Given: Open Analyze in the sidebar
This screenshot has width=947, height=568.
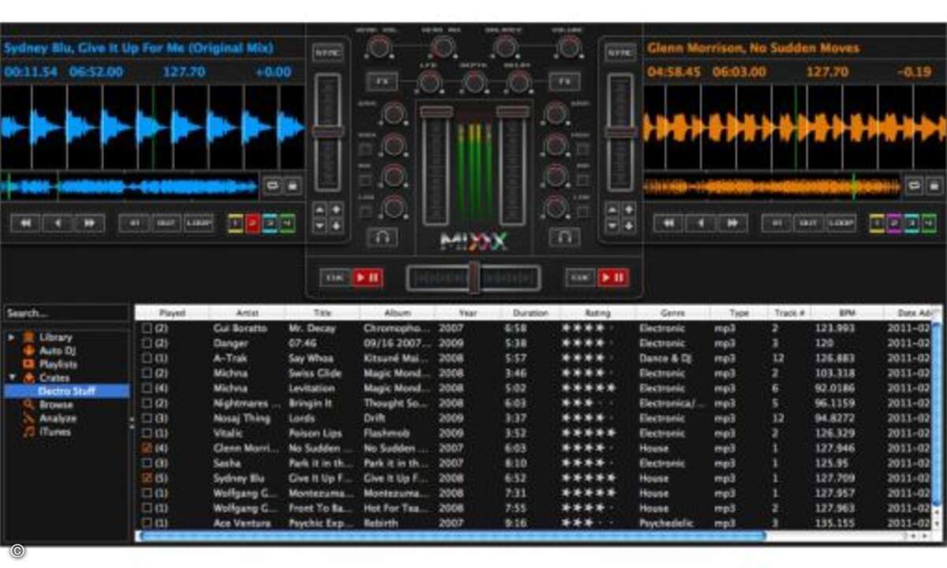Looking at the screenshot, I should [x=58, y=418].
